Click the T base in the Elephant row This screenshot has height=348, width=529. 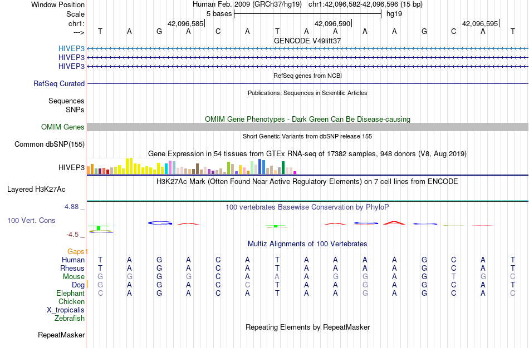point(277,294)
